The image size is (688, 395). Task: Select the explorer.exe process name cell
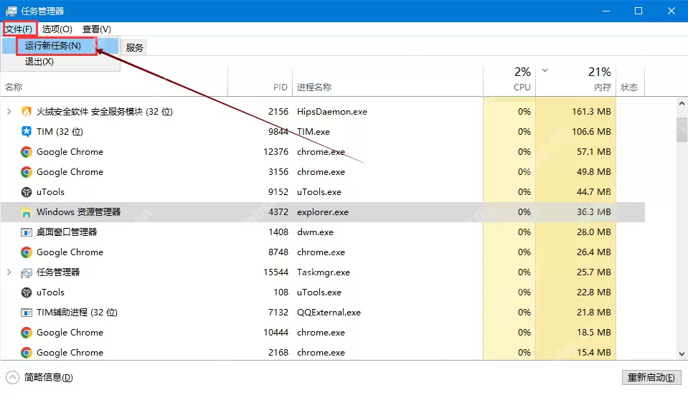point(323,212)
